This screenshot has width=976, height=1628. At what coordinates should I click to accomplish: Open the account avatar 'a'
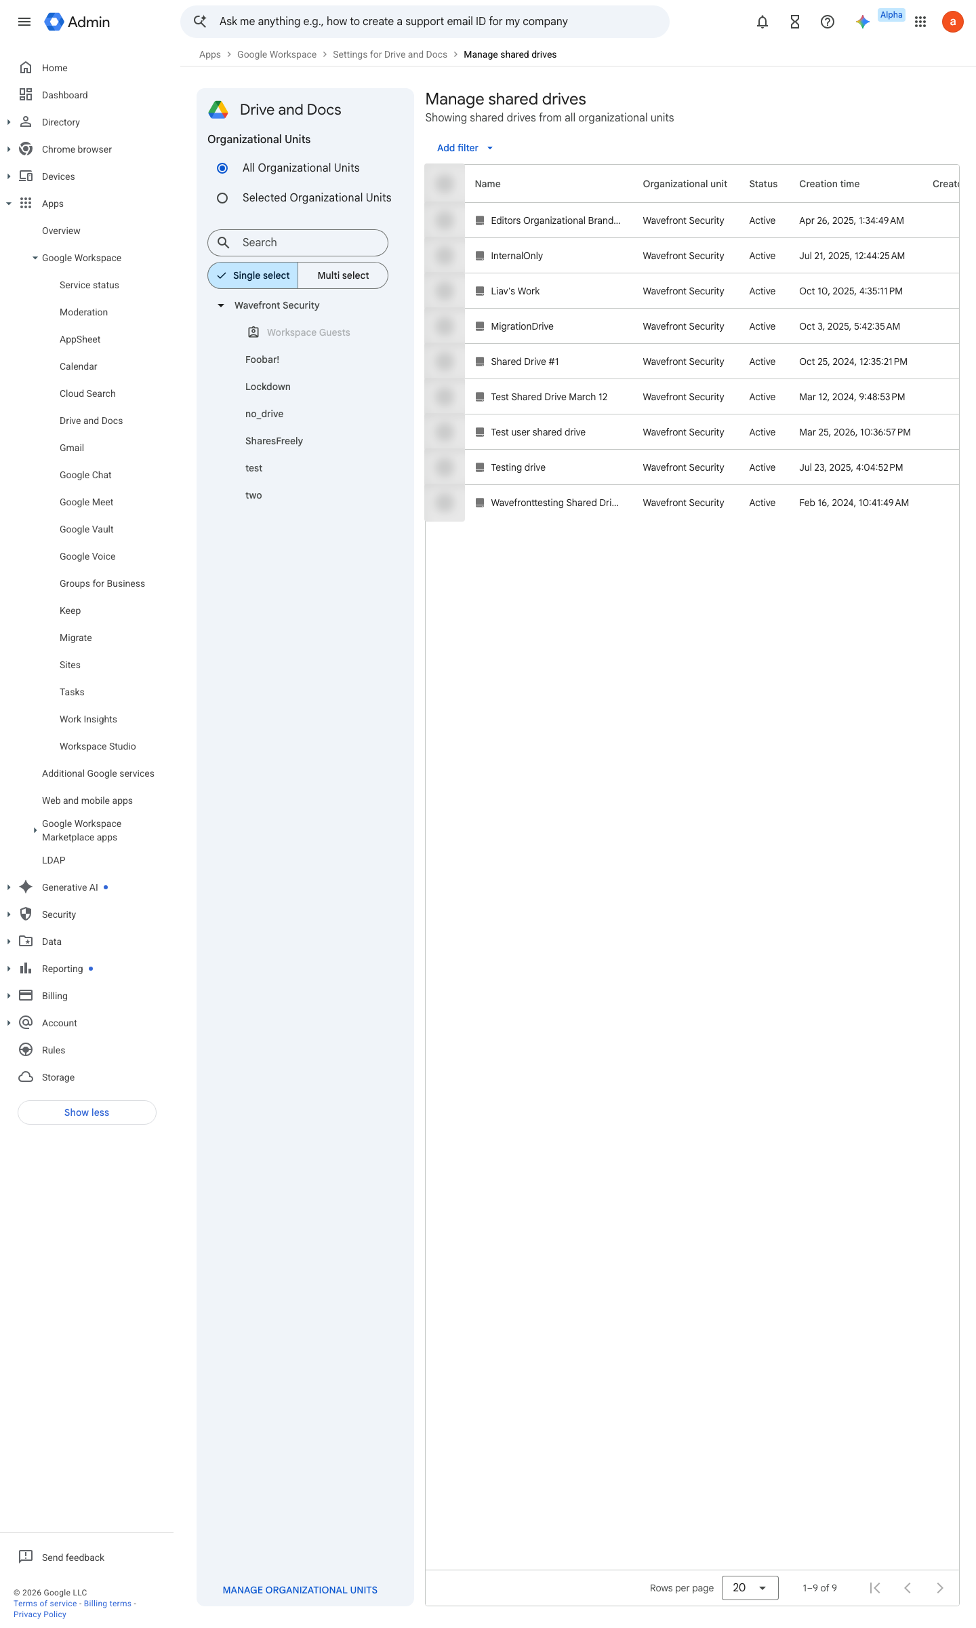click(x=953, y=22)
